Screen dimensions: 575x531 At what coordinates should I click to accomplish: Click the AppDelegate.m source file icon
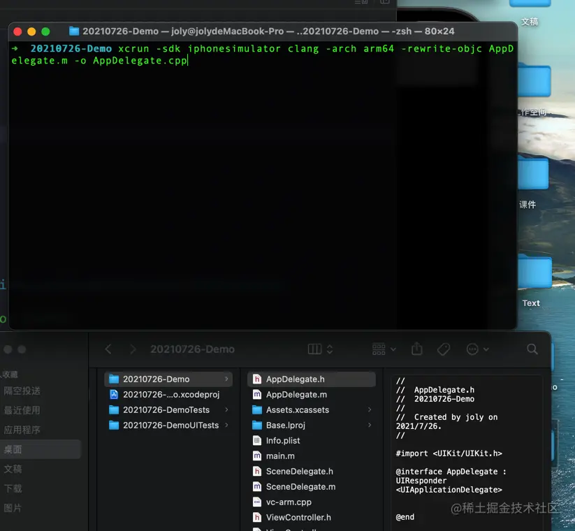click(x=257, y=395)
